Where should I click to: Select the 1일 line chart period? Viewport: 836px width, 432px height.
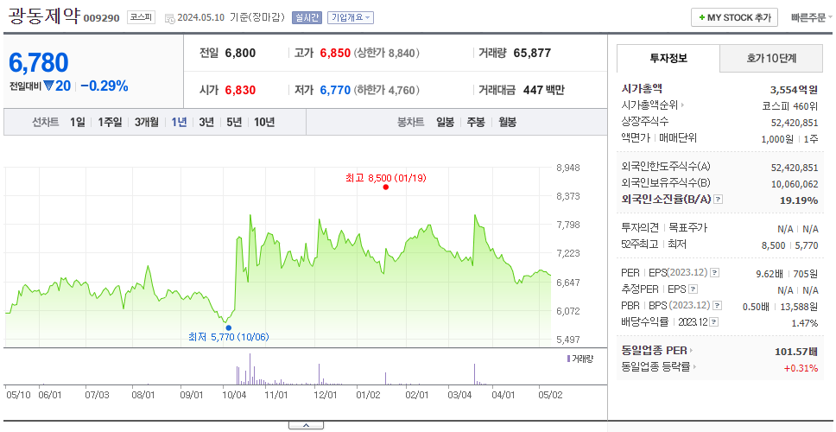pos(78,122)
